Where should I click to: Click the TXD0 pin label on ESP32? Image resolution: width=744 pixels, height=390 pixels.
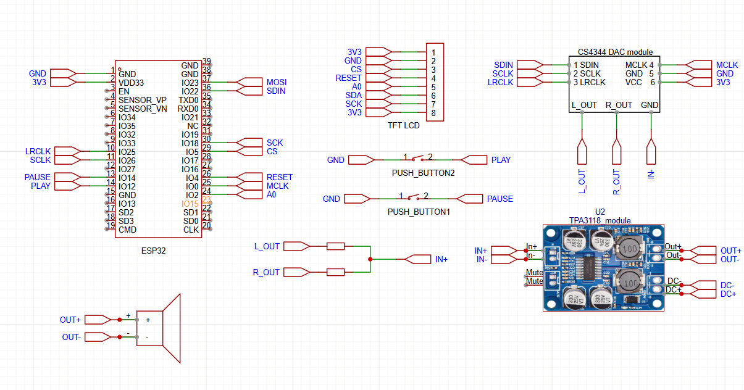[x=188, y=100]
